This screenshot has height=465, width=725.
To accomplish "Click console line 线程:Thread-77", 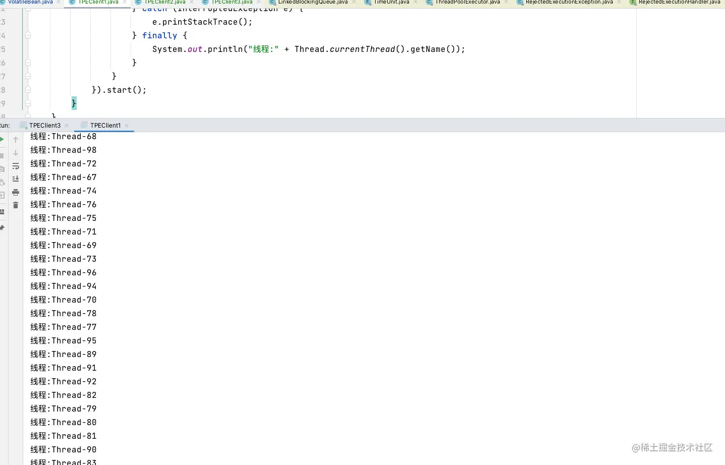I will (x=64, y=327).
